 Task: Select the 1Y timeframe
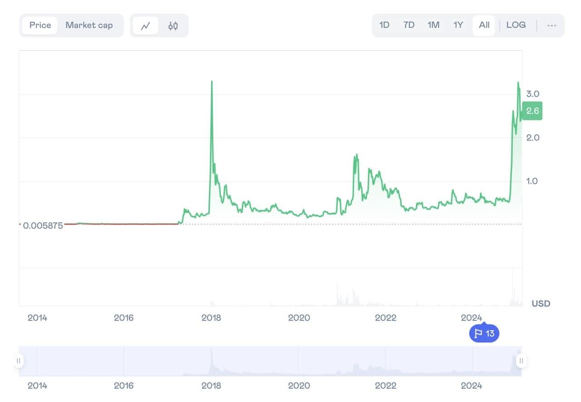coord(458,25)
